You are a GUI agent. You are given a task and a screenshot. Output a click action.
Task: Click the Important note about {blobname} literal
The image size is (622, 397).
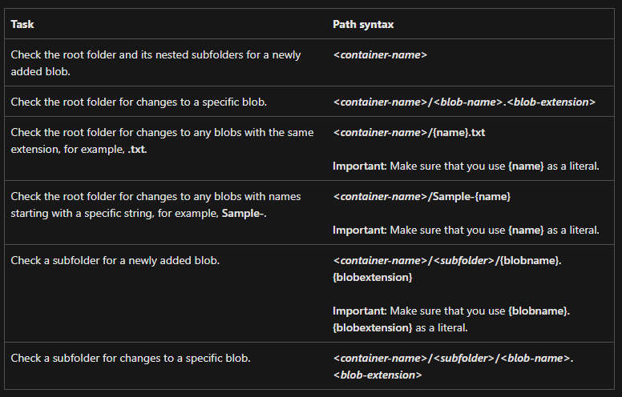tap(451, 319)
